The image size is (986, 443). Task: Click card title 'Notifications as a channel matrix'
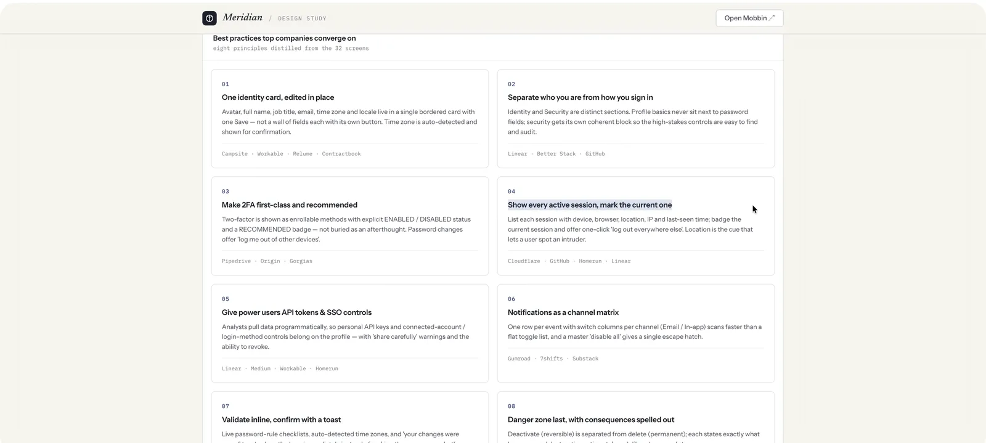[x=563, y=312]
